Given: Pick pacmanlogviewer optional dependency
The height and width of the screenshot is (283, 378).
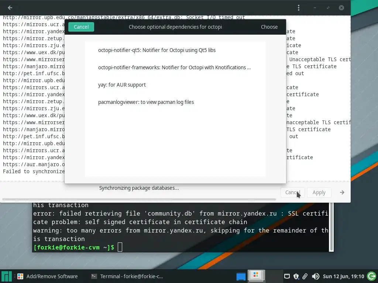Looking at the screenshot, I should coord(175,102).
